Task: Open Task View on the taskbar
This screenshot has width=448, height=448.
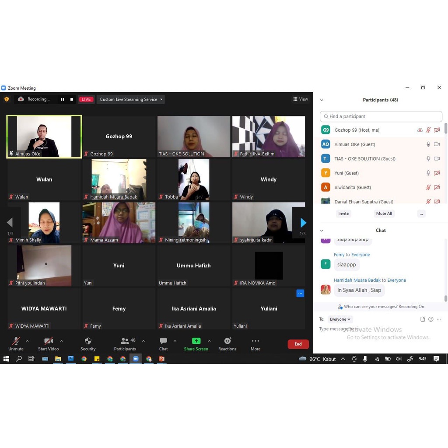Action: tap(31, 359)
